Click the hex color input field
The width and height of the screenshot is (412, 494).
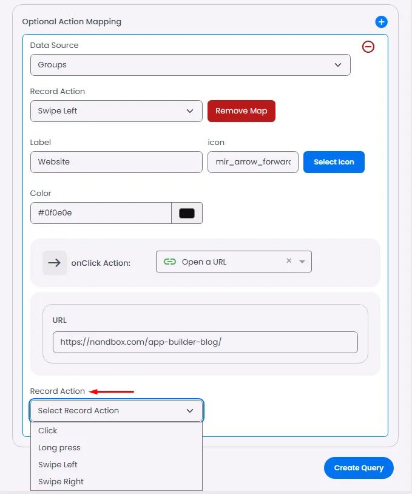tap(101, 213)
